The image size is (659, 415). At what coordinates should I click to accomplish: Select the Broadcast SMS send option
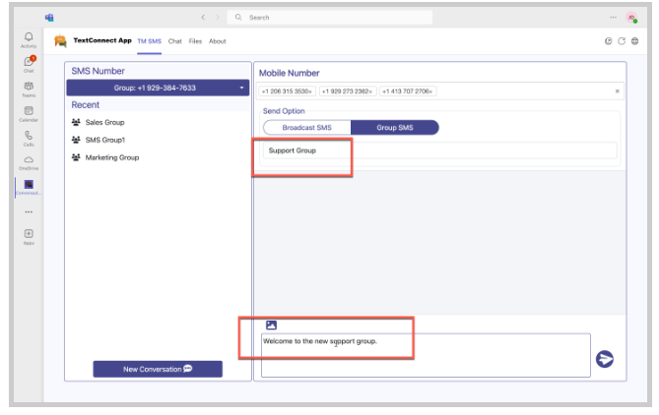pyautogui.click(x=307, y=128)
